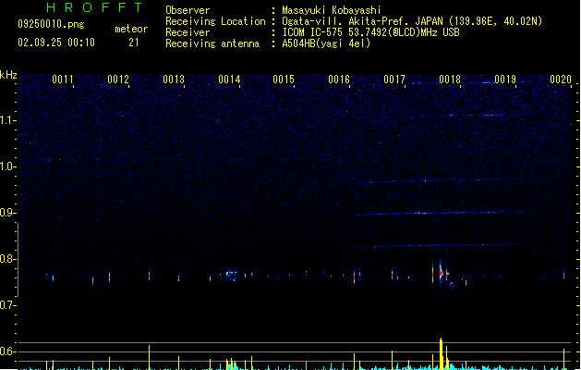581x370 pixels.
Task: Click time marker 0015
Action: 284,80
